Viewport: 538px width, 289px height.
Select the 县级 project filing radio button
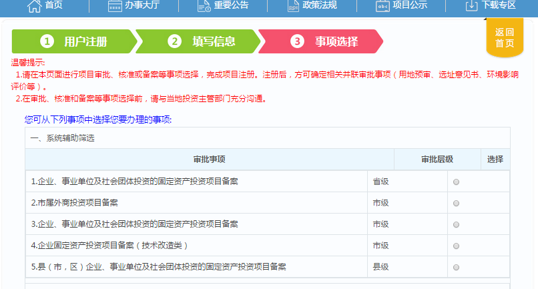[457, 267]
